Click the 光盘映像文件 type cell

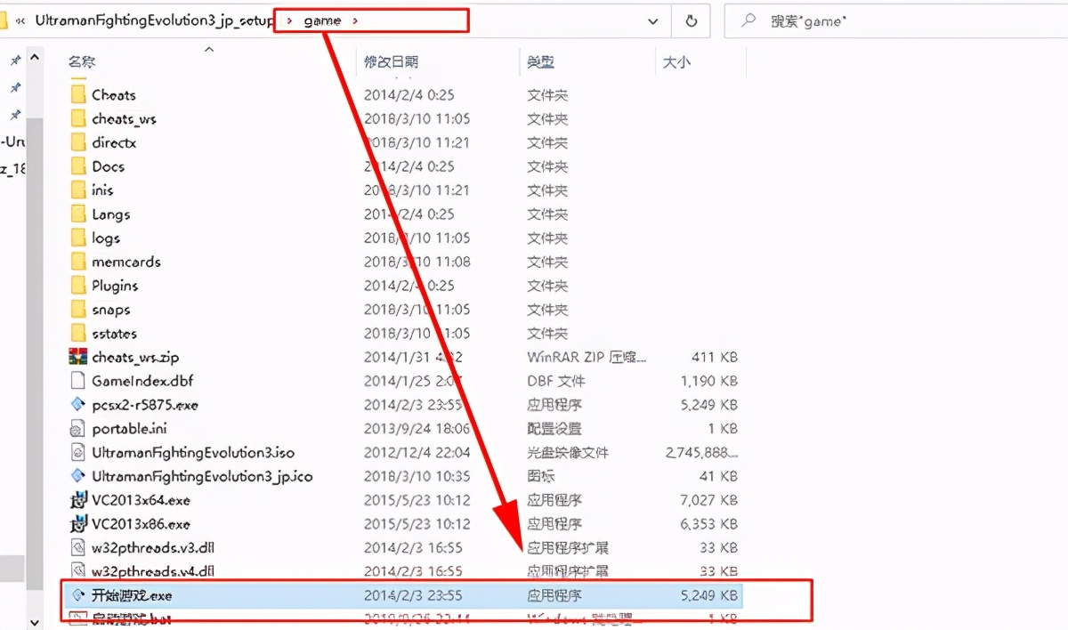568,452
